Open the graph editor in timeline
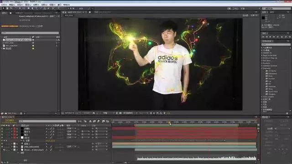This screenshot has width=292, height=164. pyautogui.click(x=108, y=122)
